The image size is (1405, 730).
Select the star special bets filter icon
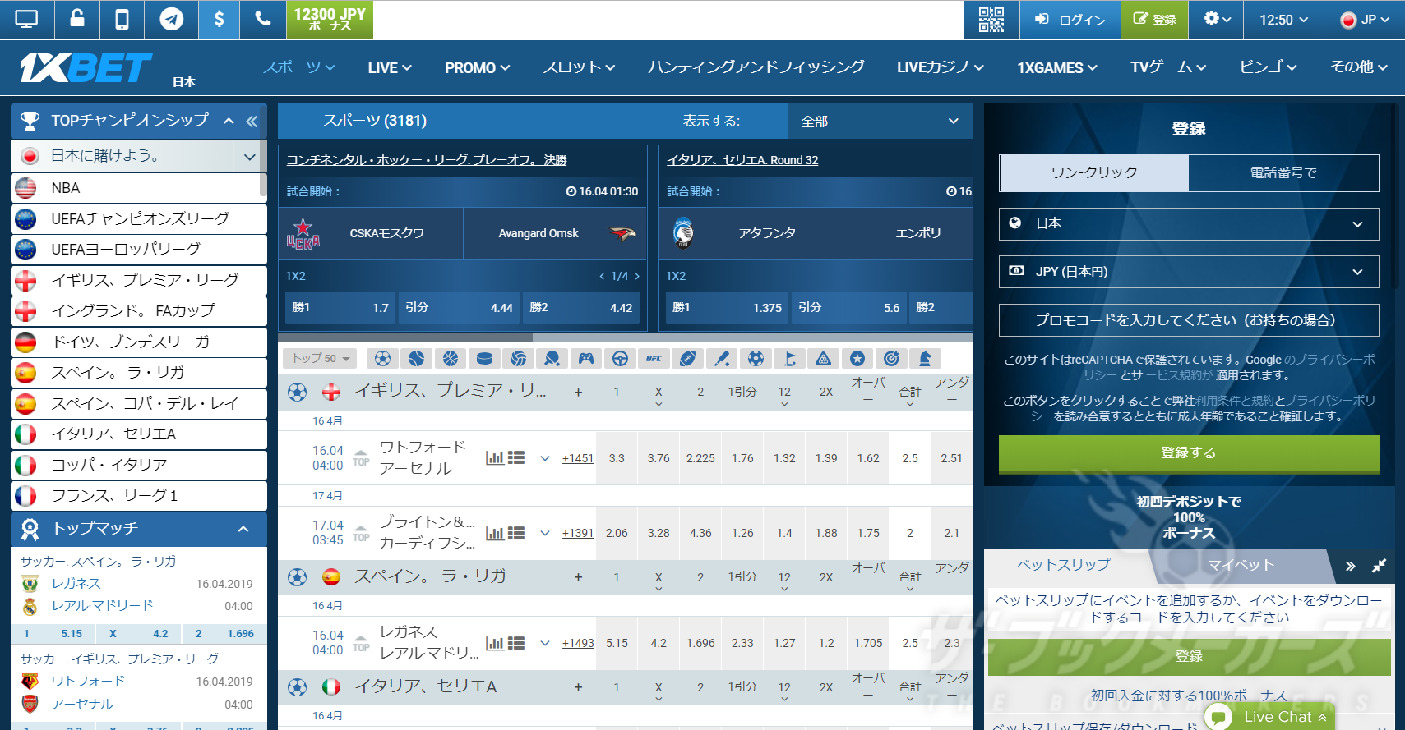[857, 358]
